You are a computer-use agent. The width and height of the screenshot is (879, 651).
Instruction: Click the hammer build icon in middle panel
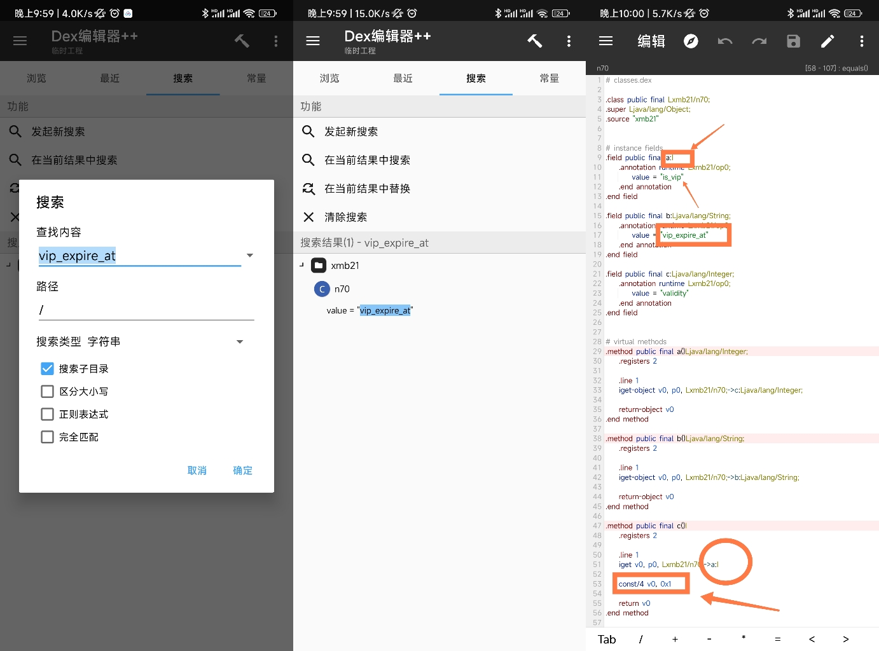coord(534,41)
